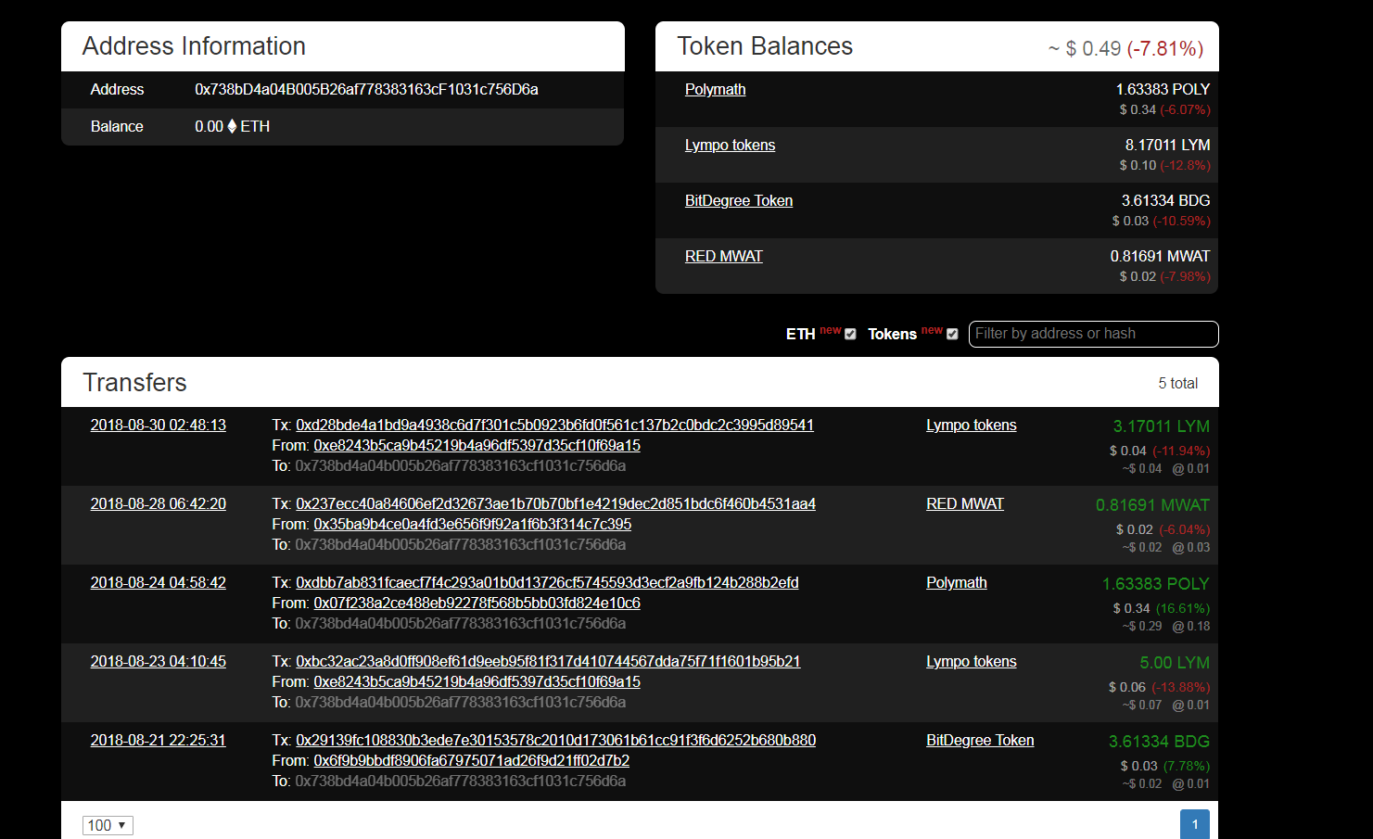Viewport: 1373px width, 839px height.
Task: Open transfer dated 2018-08-23 04:10:45
Action: [158, 662]
